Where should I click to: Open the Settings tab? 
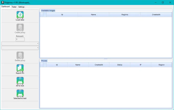point(21,7)
